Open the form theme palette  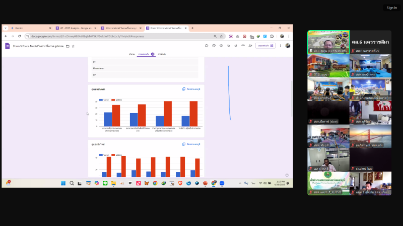[x=214, y=46]
